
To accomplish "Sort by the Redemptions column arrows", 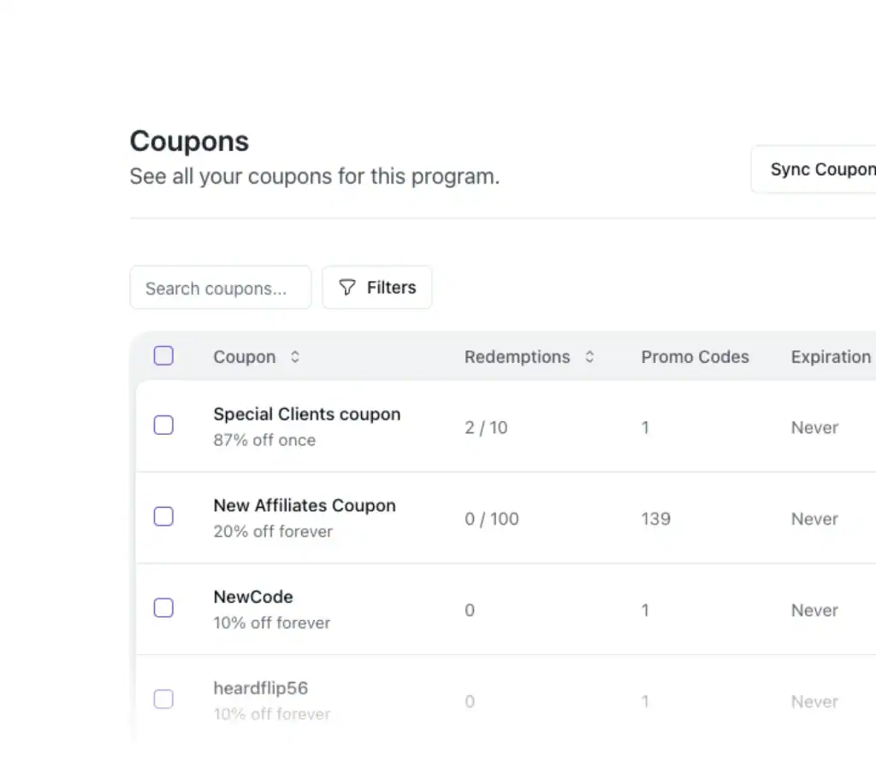I will tap(589, 357).
